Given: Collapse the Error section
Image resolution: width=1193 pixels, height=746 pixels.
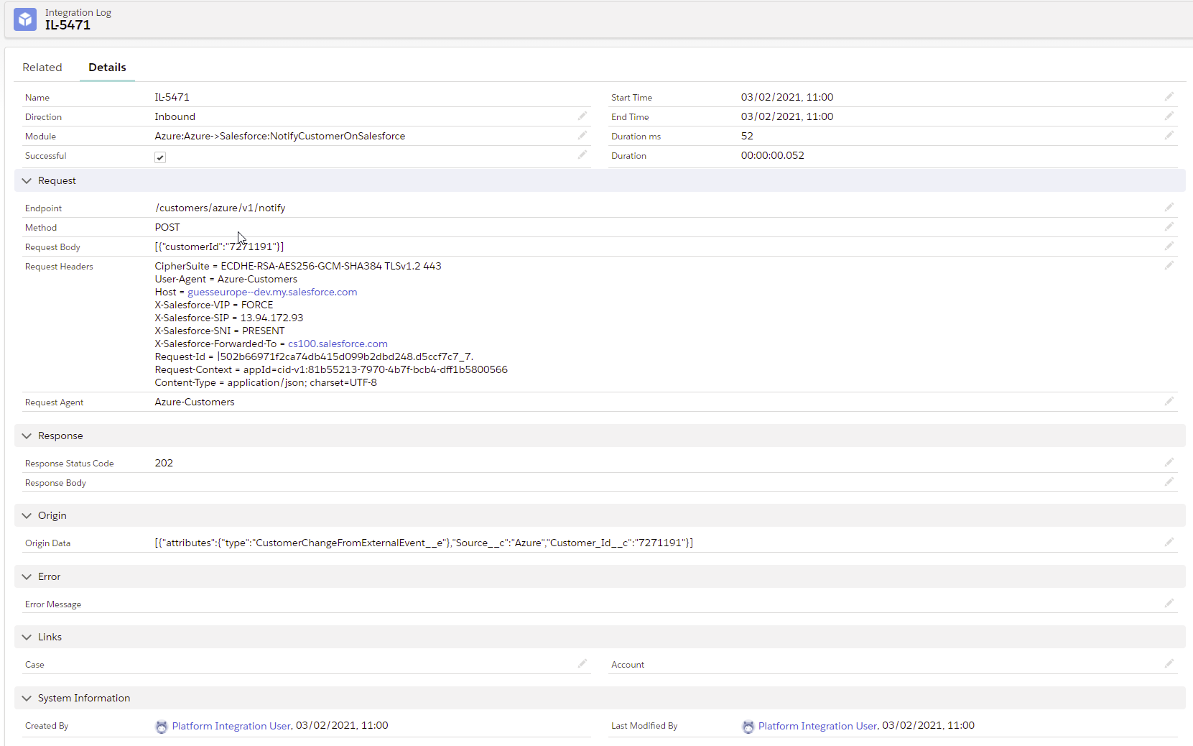Looking at the screenshot, I should 27,576.
